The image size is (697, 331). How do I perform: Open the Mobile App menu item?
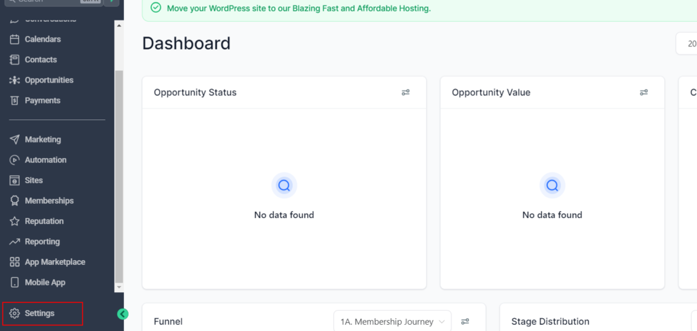coord(45,283)
